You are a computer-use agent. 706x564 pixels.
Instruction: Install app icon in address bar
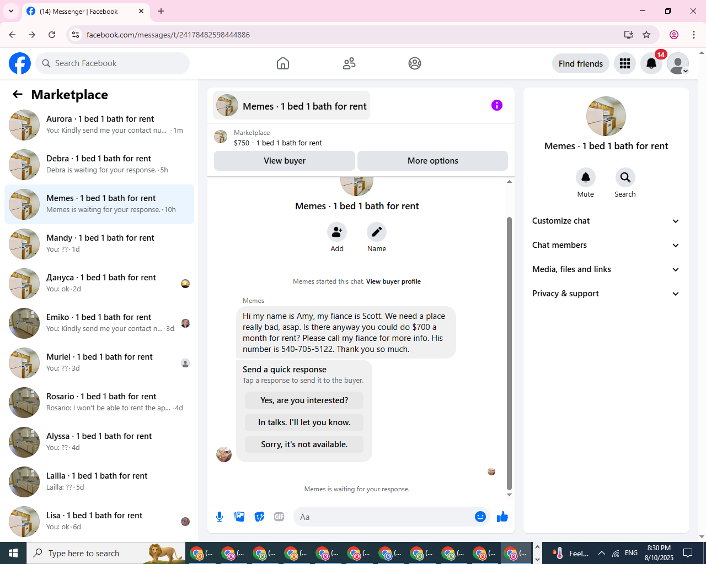pos(629,35)
